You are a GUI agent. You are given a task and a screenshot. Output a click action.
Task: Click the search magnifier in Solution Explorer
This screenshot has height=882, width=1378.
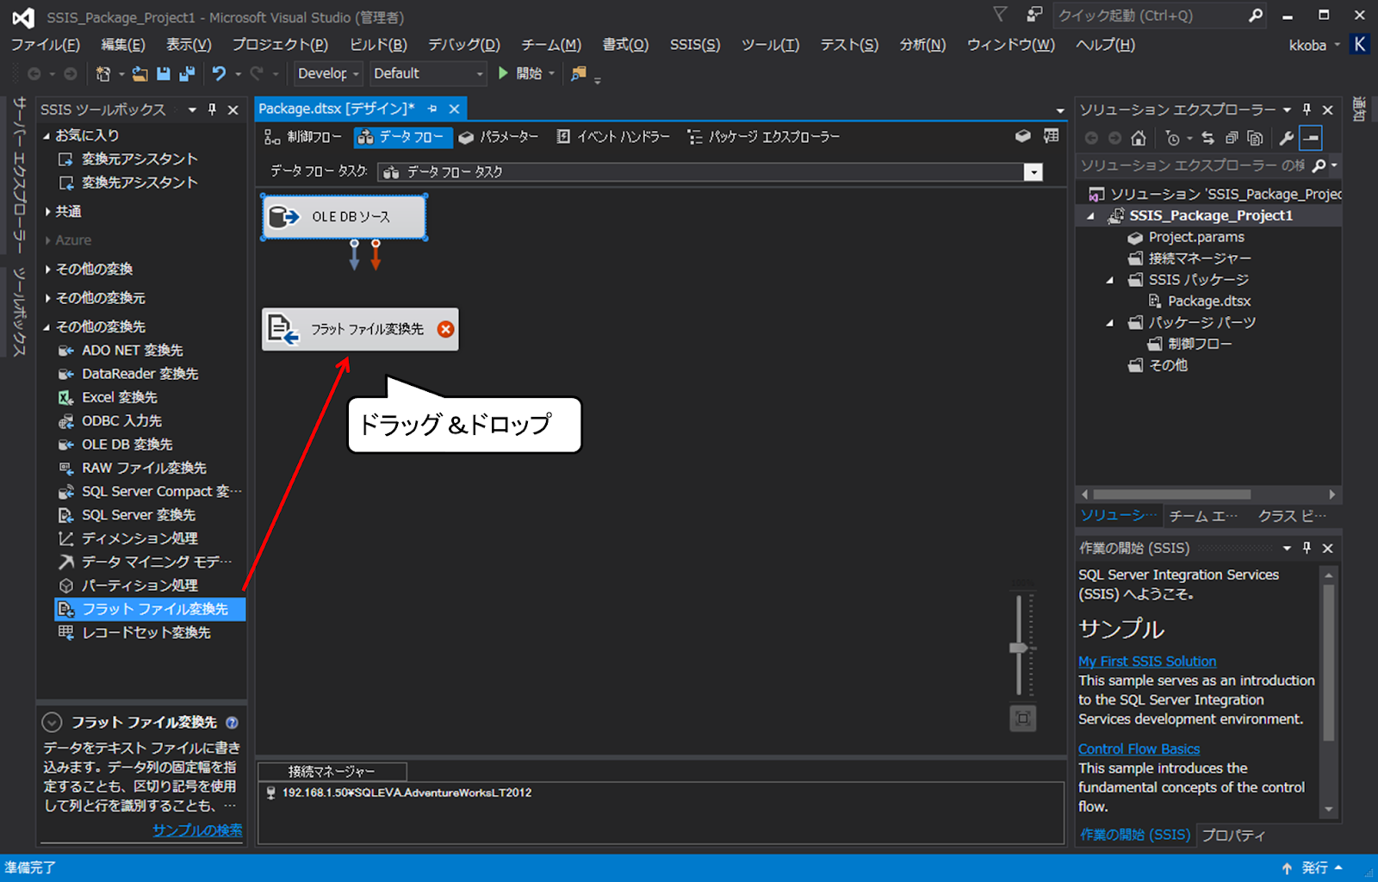[1319, 165]
